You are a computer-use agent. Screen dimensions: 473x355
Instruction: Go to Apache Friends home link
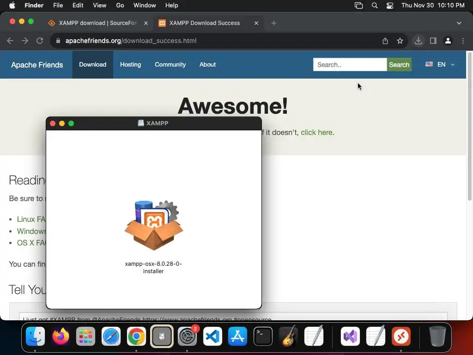coord(37,65)
